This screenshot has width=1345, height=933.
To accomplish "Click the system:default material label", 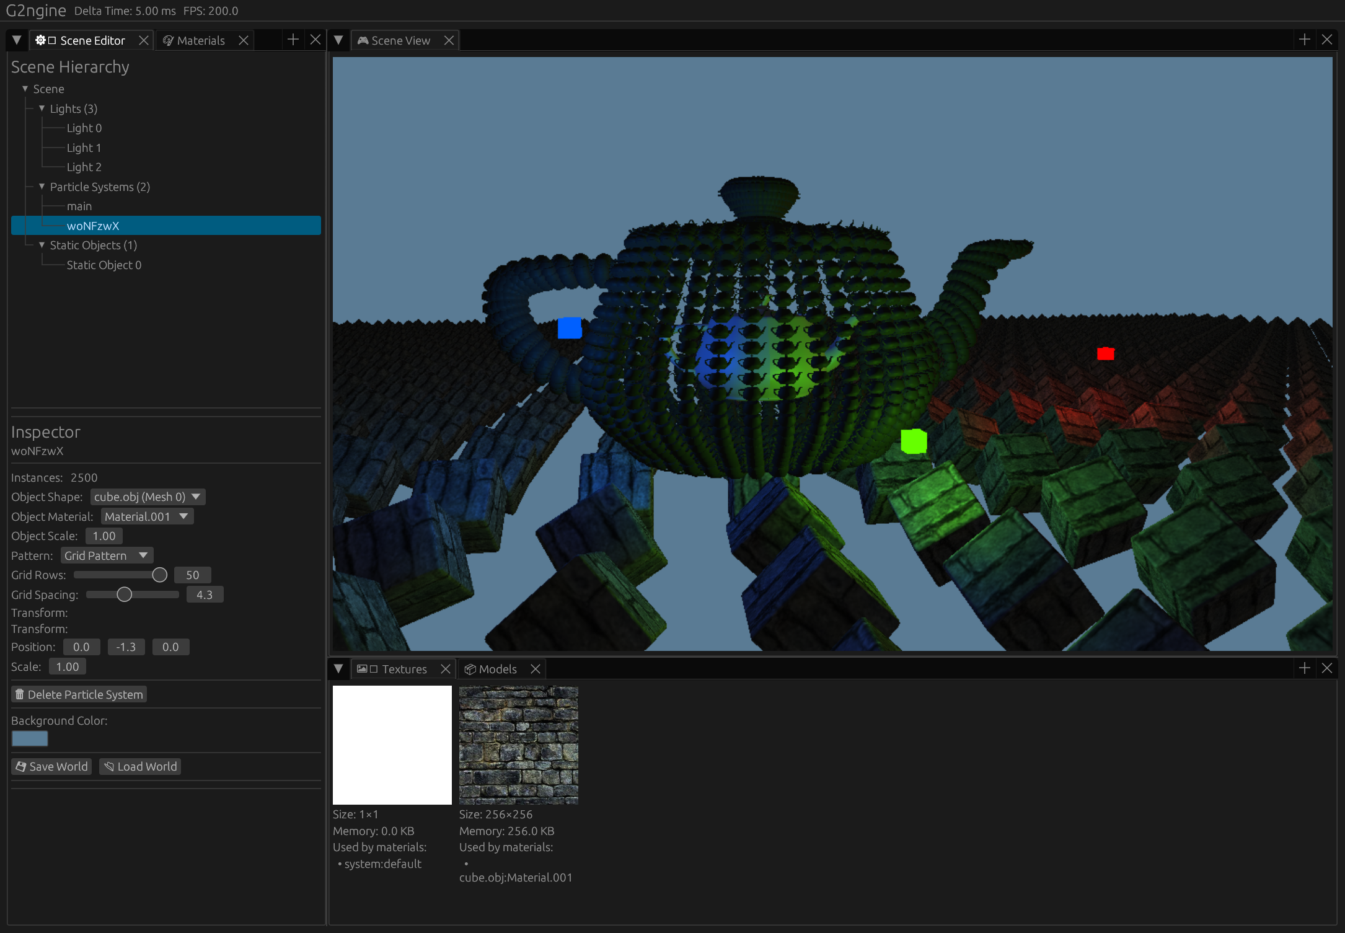I will (x=383, y=864).
